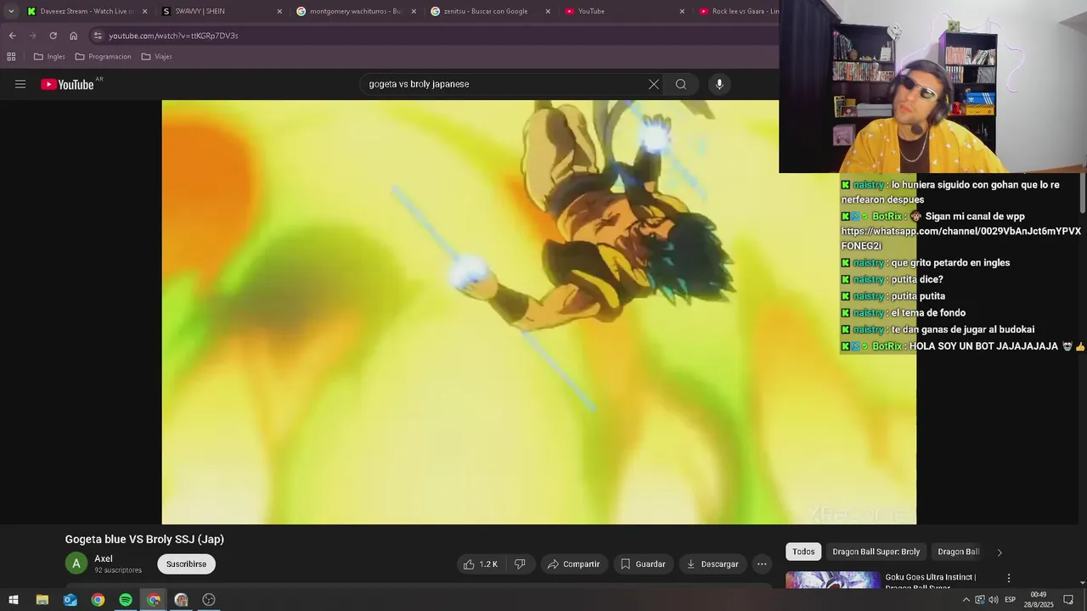
Task: Close the montgomery wachiturros tab
Action: pos(414,11)
